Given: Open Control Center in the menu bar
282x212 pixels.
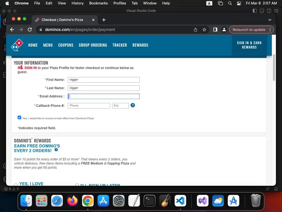Looking at the screenshot, I should pos(239,3).
